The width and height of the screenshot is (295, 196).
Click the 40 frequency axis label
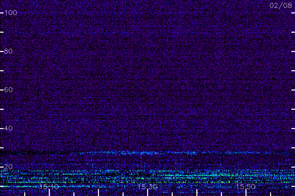point(8,128)
